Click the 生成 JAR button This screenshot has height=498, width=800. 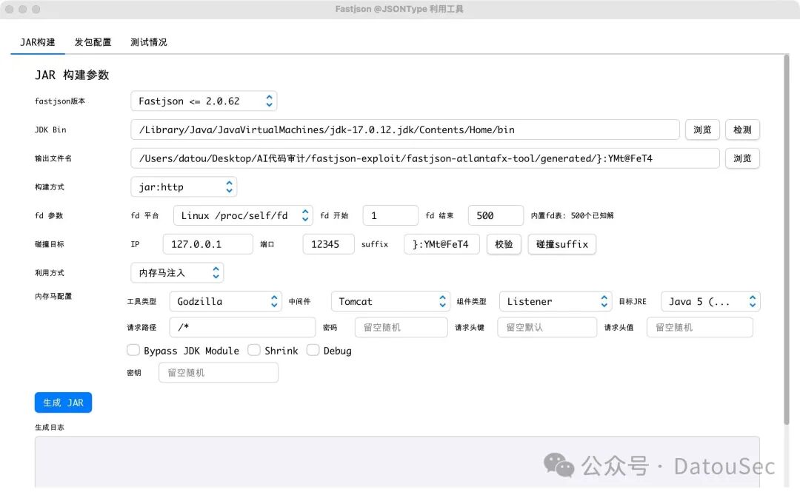point(63,403)
